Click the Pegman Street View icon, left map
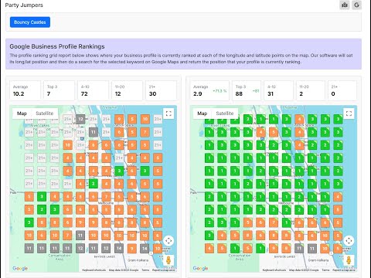Image resolution: width=371 pixels, height=278 pixels. click(x=168, y=260)
